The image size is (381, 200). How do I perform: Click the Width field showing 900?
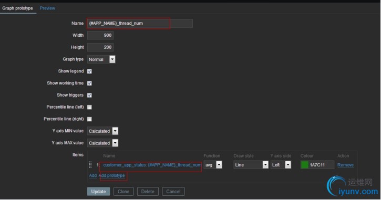click(100, 35)
